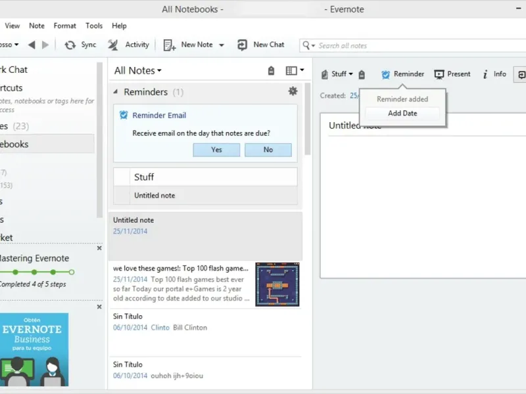Viewport: 526px width, 394px height.
Task: Close the Mastering Evernote panel
Action: (99, 248)
